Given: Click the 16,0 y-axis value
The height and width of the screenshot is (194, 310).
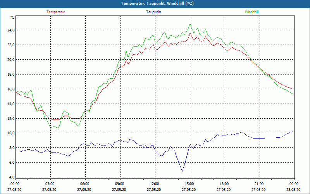Looking at the screenshot, I should pos(11,89).
